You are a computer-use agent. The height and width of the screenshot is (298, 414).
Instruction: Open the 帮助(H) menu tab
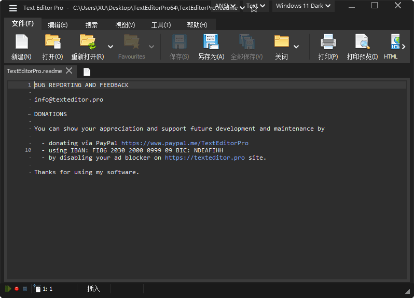197,25
